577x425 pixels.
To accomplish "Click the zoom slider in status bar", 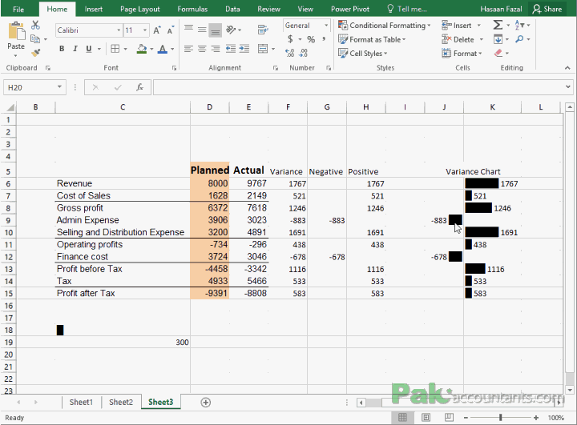I will (x=500, y=417).
